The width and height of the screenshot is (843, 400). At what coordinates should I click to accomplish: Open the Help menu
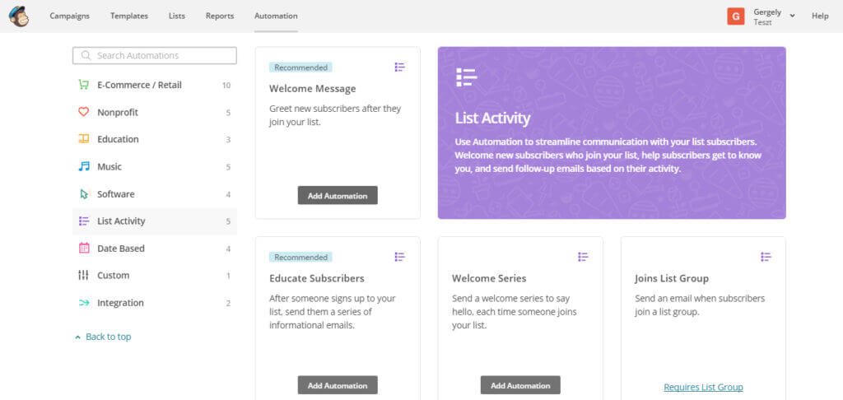click(820, 16)
